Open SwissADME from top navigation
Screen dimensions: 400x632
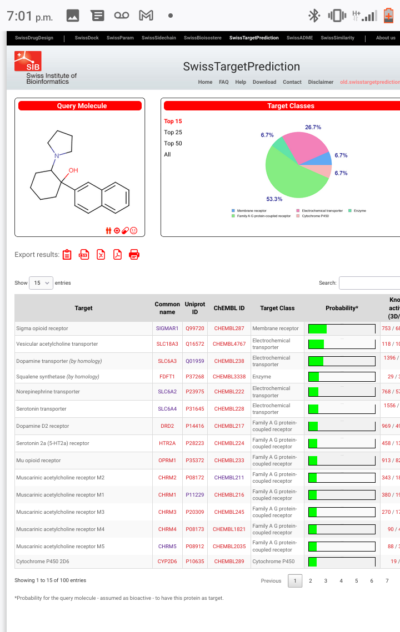pyautogui.click(x=299, y=38)
